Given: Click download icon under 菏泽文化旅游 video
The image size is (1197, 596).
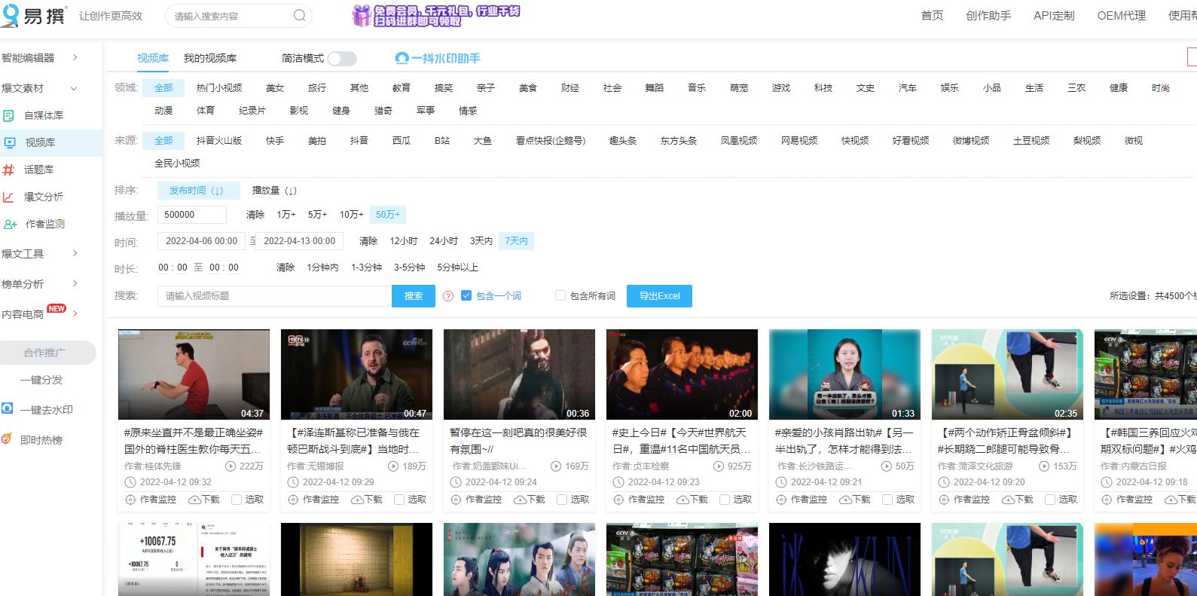Looking at the screenshot, I should tap(1008, 500).
